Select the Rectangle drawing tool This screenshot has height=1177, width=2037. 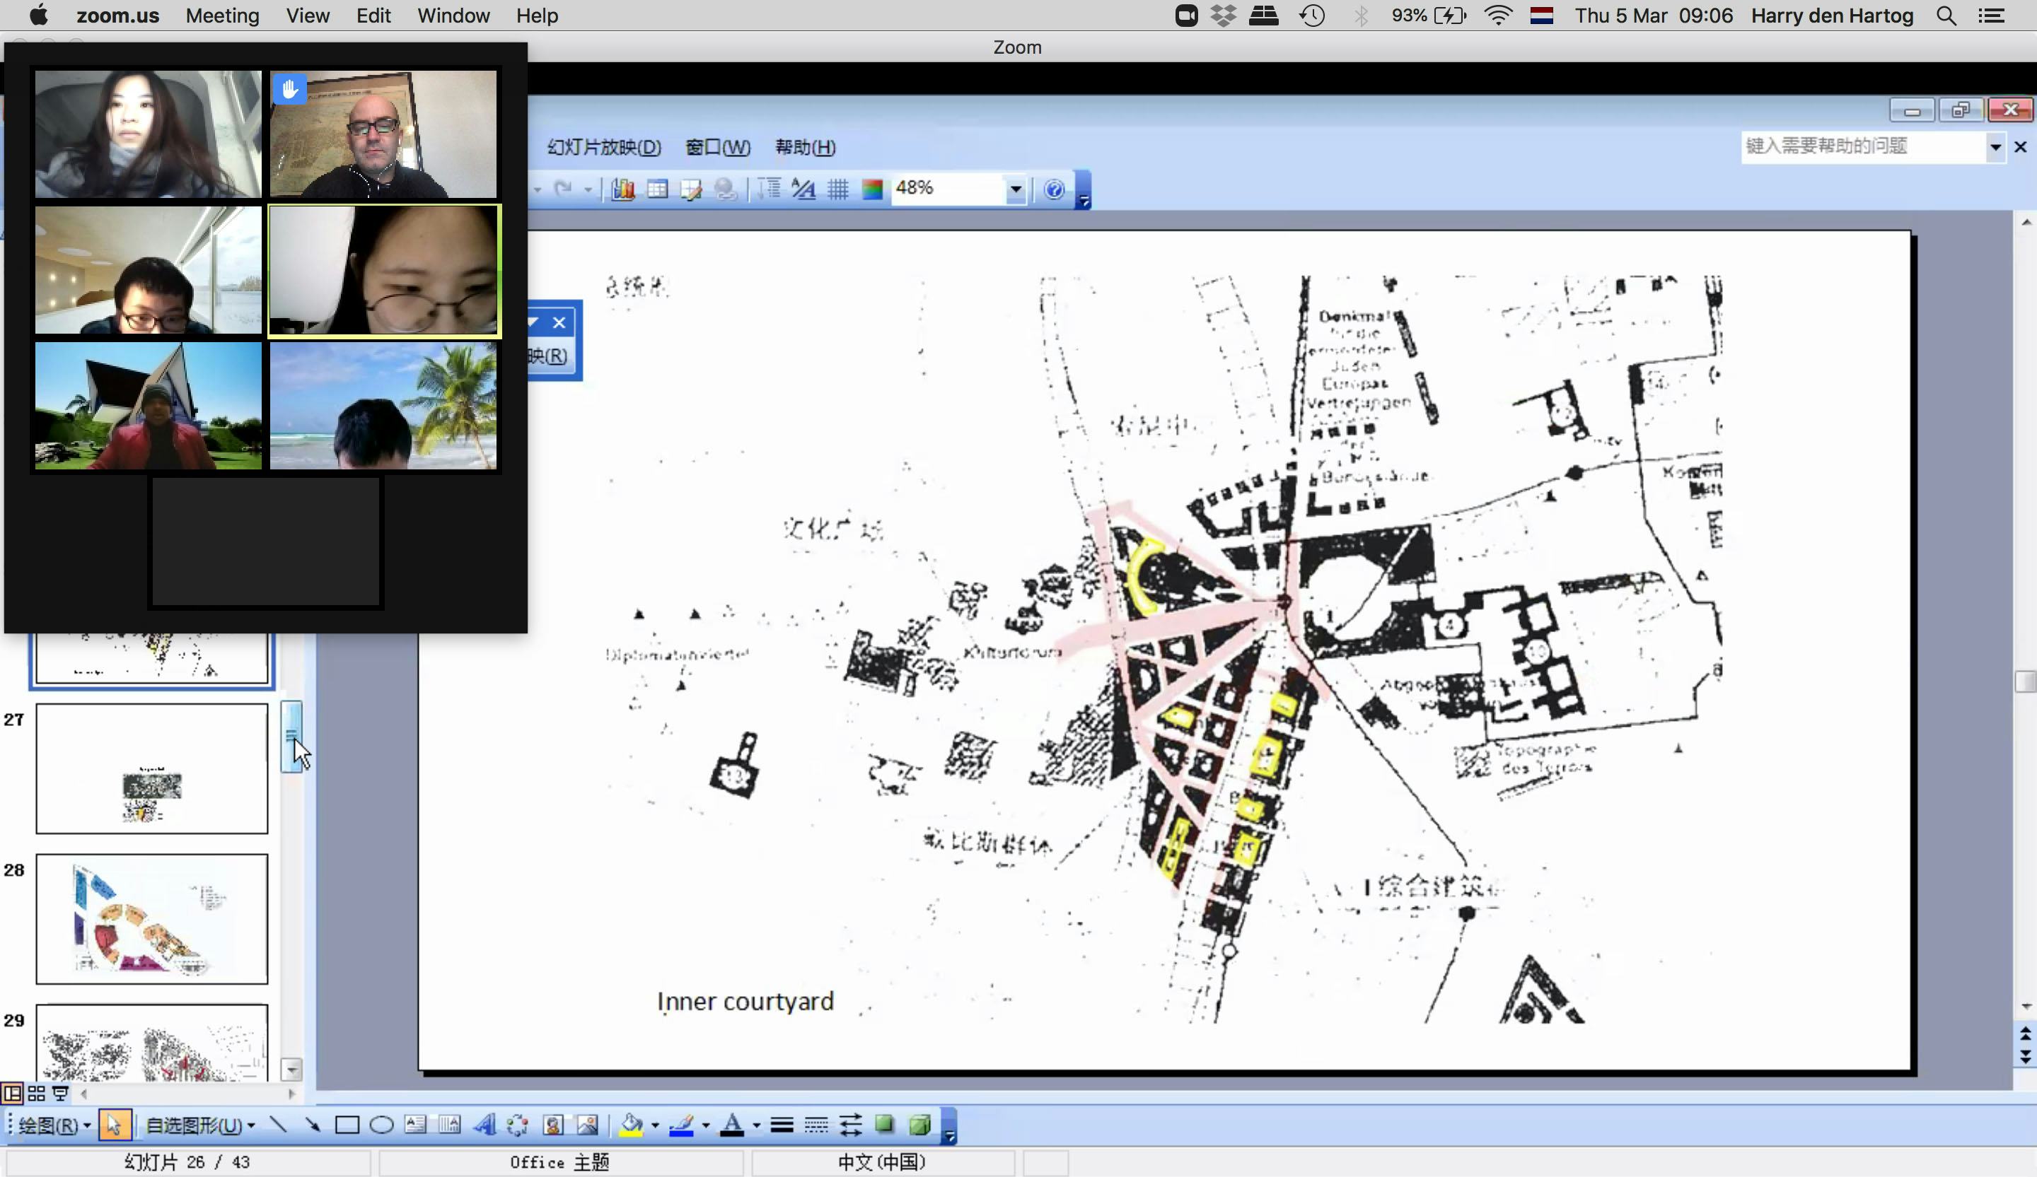(347, 1125)
